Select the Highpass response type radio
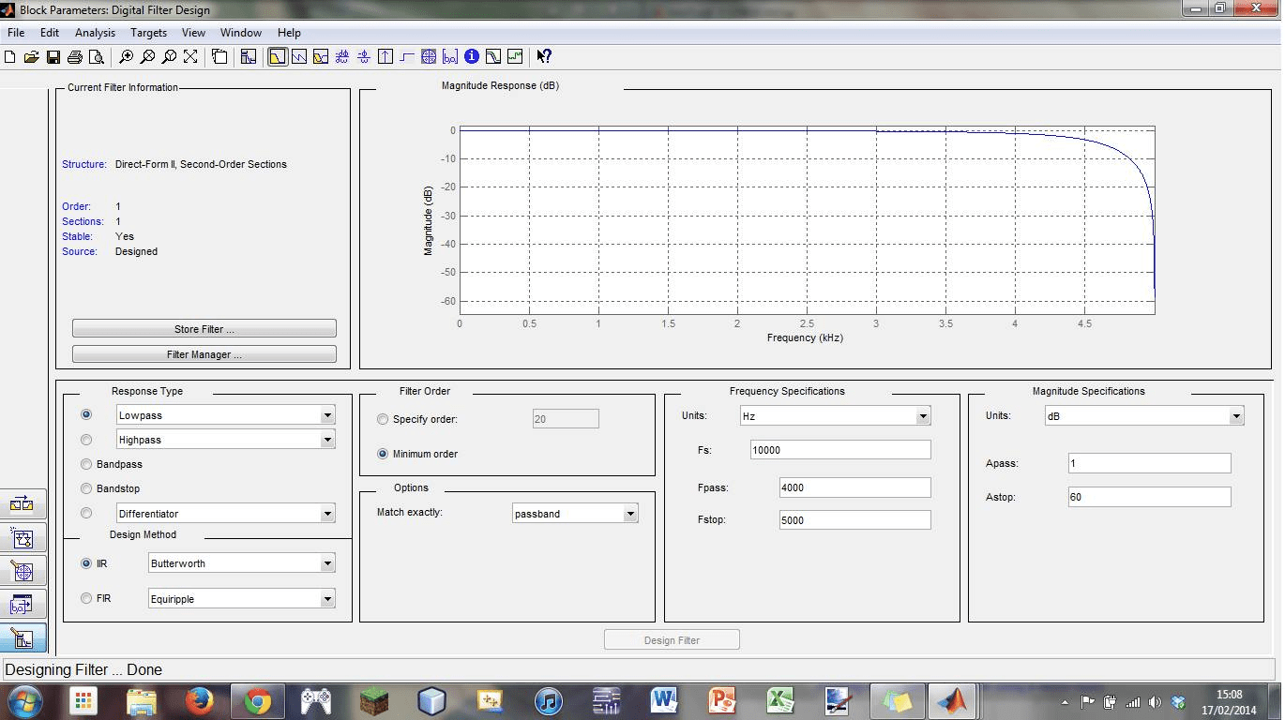 [86, 439]
